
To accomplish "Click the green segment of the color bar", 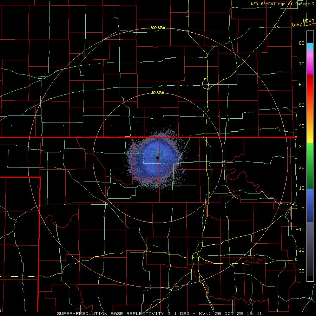I will 310,166.
